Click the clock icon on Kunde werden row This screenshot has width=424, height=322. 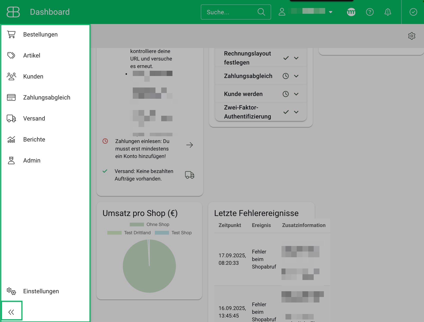click(x=286, y=94)
